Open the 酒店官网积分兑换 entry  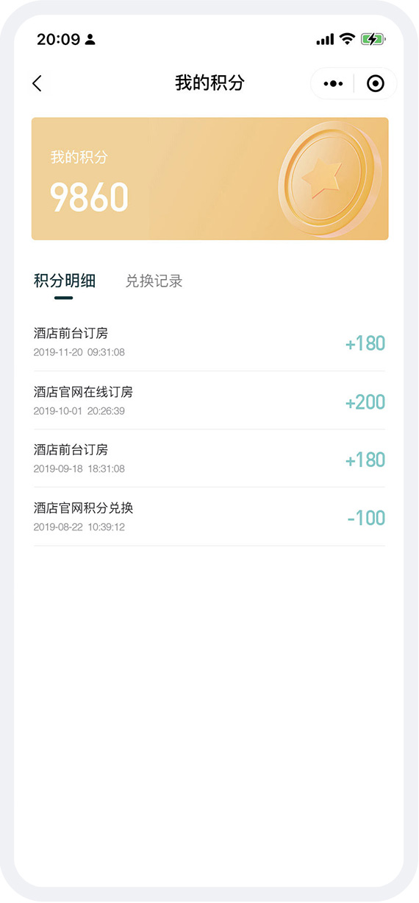point(209,517)
